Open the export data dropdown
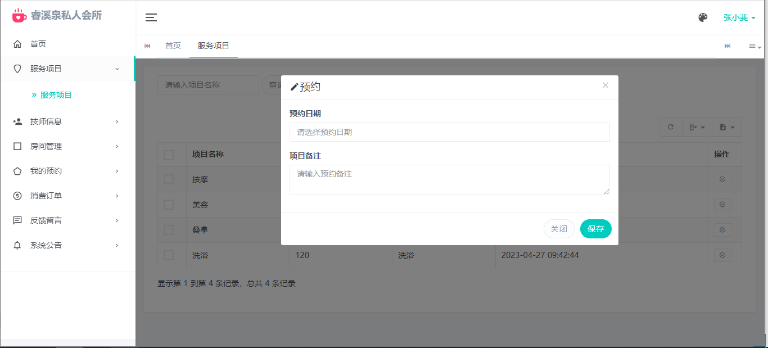The width and height of the screenshot is (768, 348). [728, 127]
